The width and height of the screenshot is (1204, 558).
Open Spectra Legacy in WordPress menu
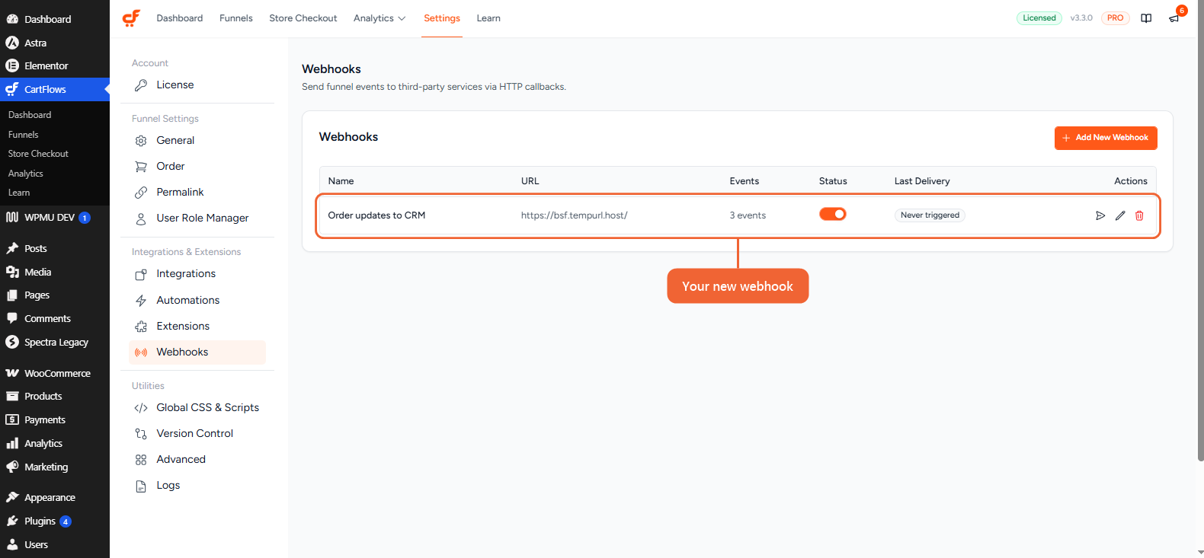coord(55,343)
